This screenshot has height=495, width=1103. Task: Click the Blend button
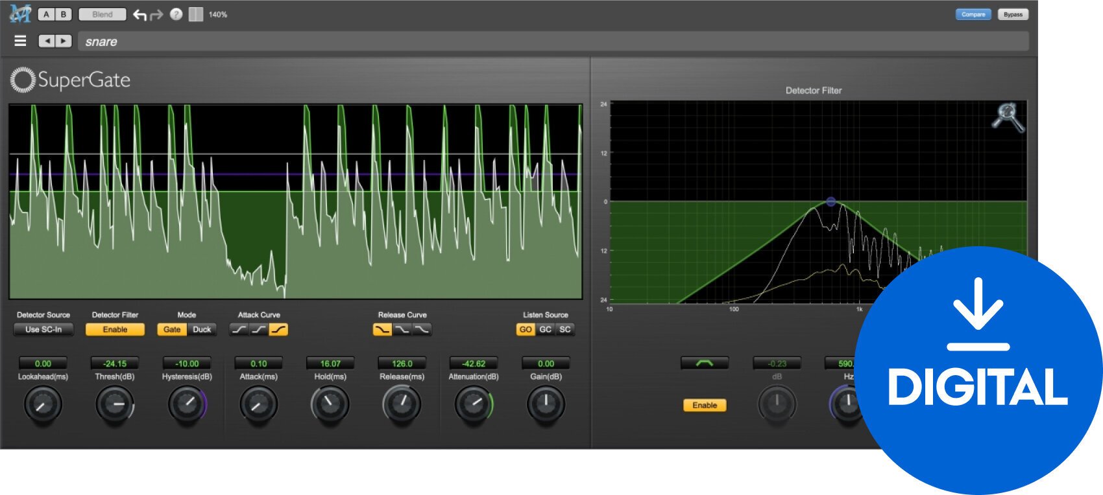102,14
